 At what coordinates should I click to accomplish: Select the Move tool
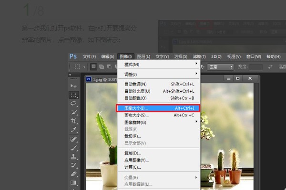tap(73, 85)
